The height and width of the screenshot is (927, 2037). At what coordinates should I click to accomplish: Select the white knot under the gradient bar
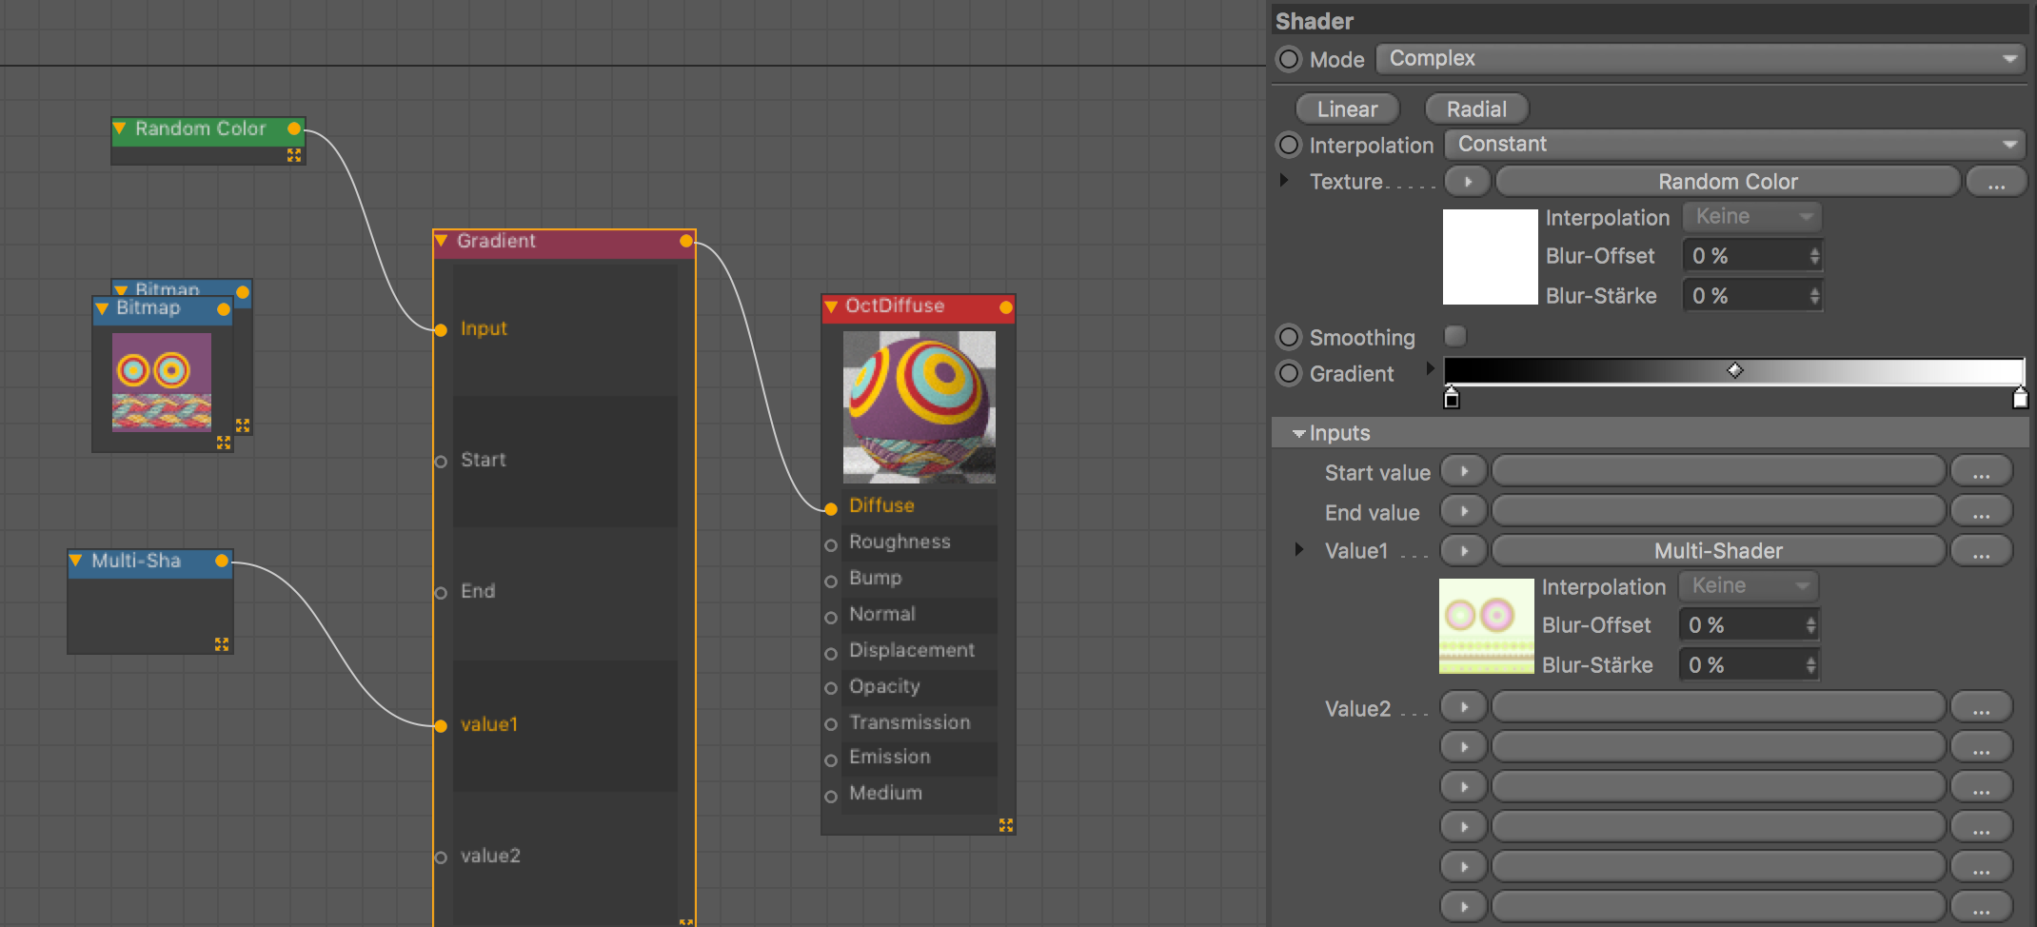(2021, 398)
